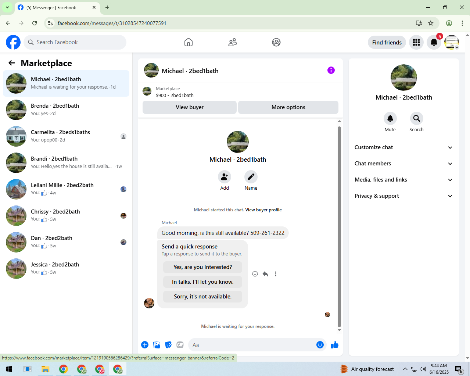470x376 pixels.
Task: Reload the page in browser
Action: point(35,23)
